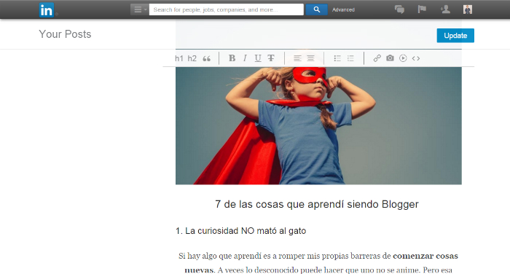Viewport: 510px width, 274px height.
Task: Apply strikethrough formatting
Action: (x=270, y=58)
